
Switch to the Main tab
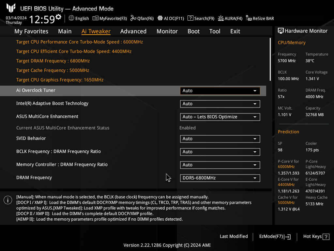65,31
